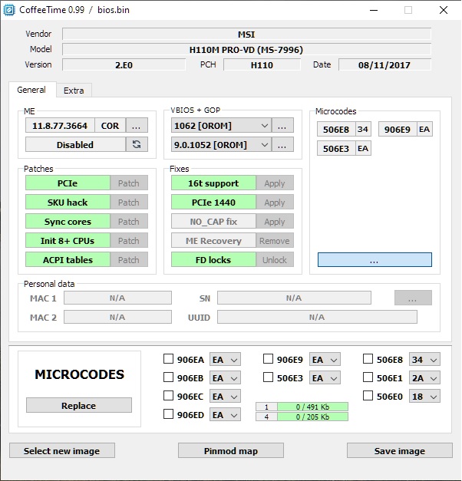Open the 506E1 version dropdown showing 2A
Image resolution: width=462 pixels, height=481 pixels.
click(424, 377)
